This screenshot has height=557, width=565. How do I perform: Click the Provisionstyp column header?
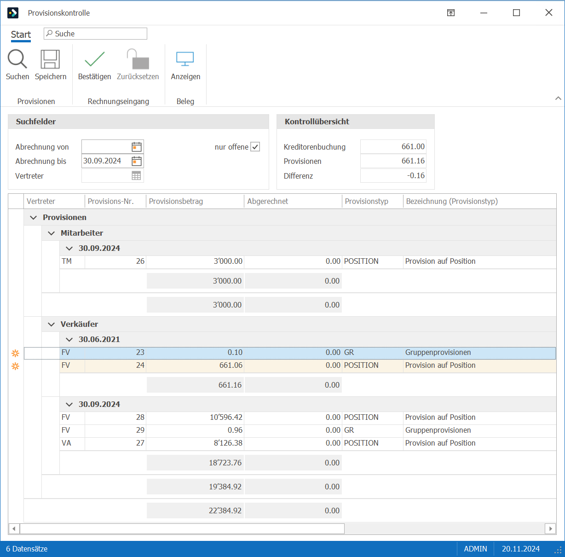(x=373, y=201)
